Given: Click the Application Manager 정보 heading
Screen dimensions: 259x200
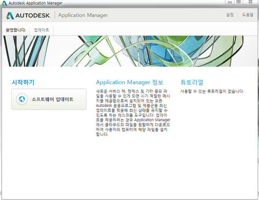Looking at the screenshot, I should coord(130,82).
